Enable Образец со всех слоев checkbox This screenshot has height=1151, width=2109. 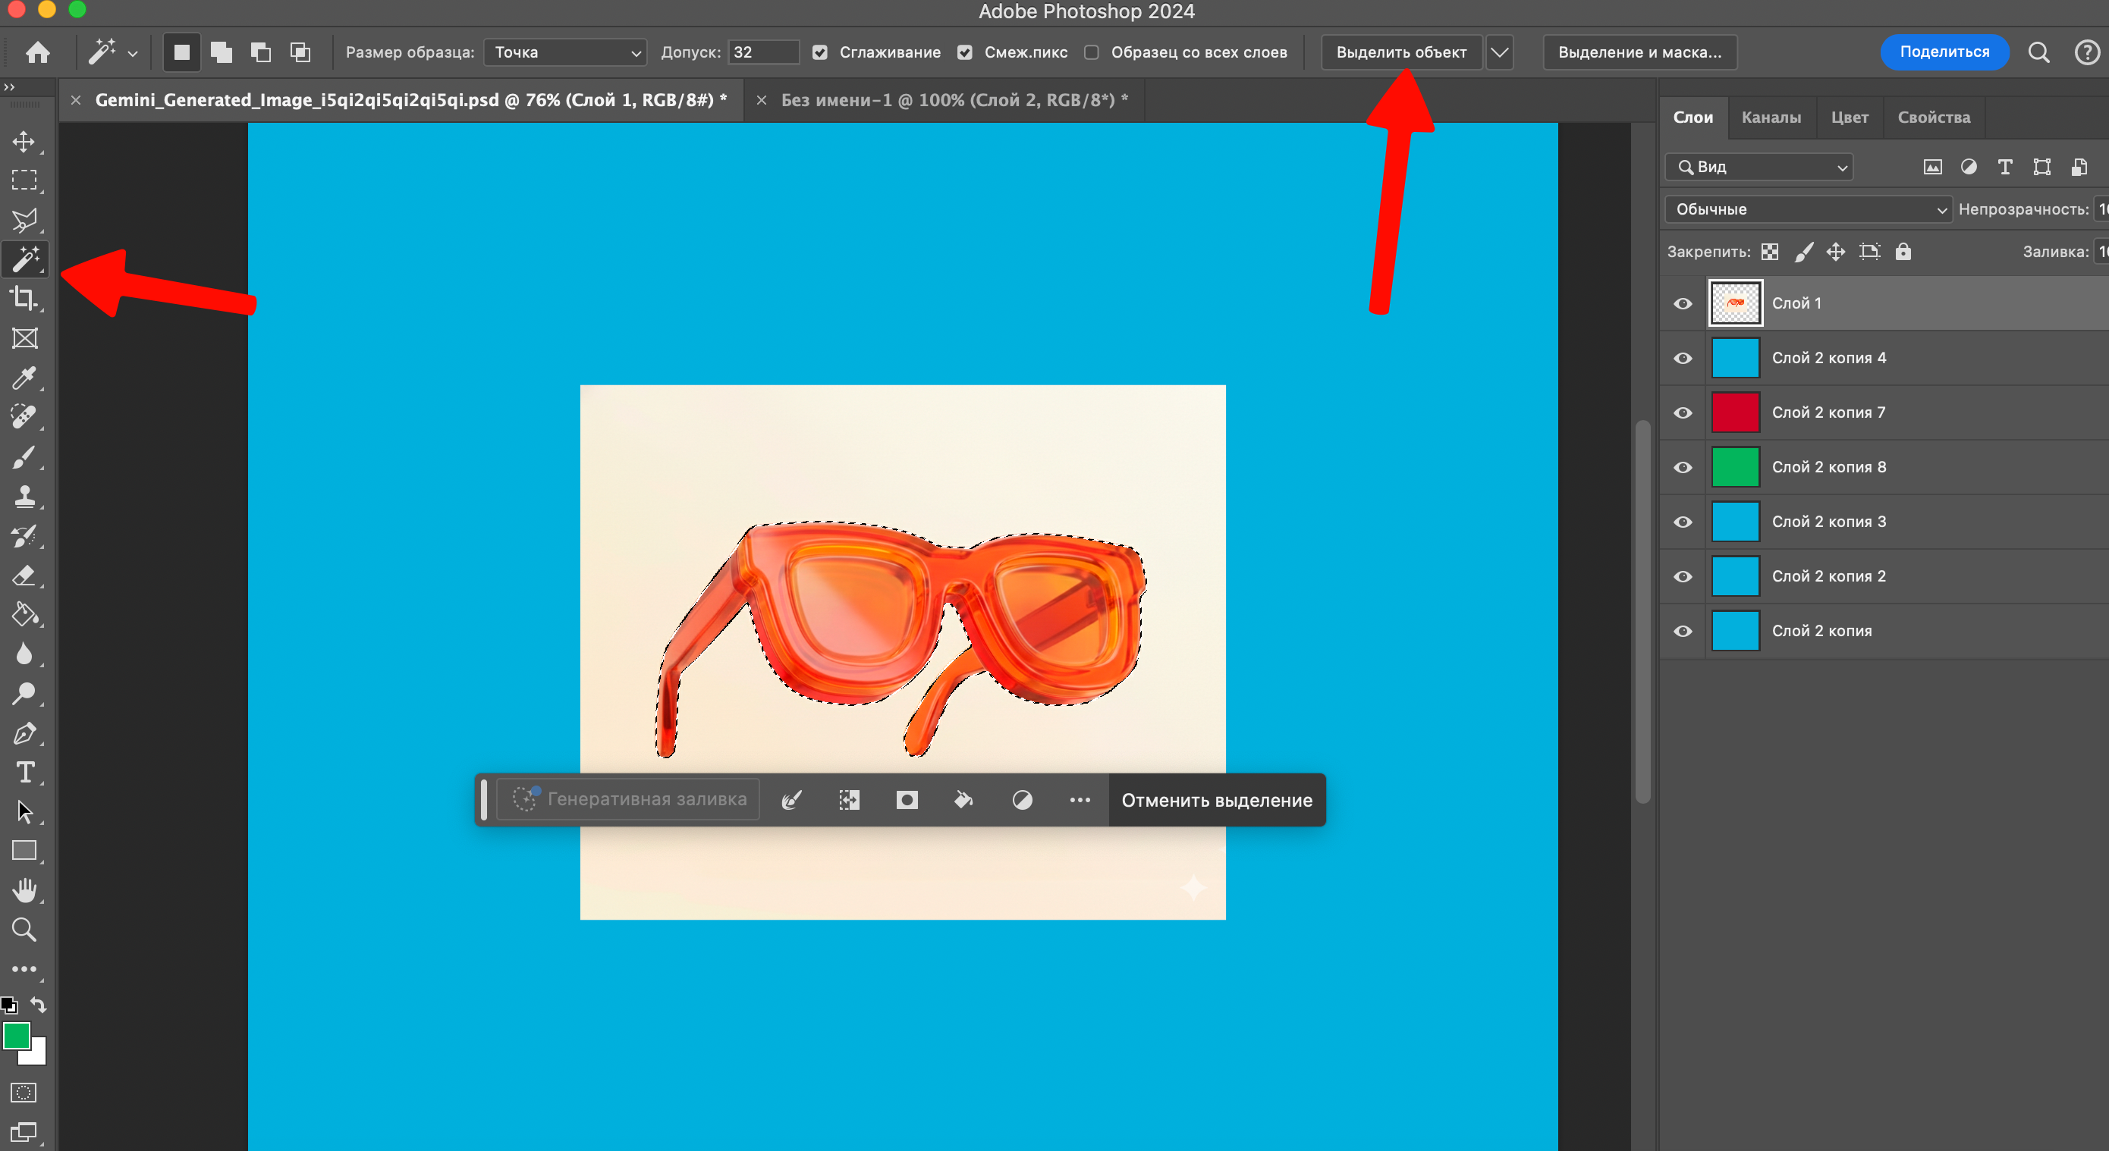coord(1092,52)
